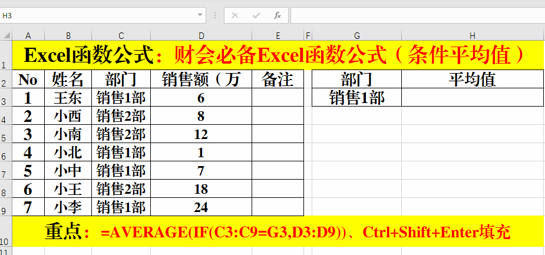Select row 2 header
Viewport: 545px width, 255px height.
tap(6, 79)
